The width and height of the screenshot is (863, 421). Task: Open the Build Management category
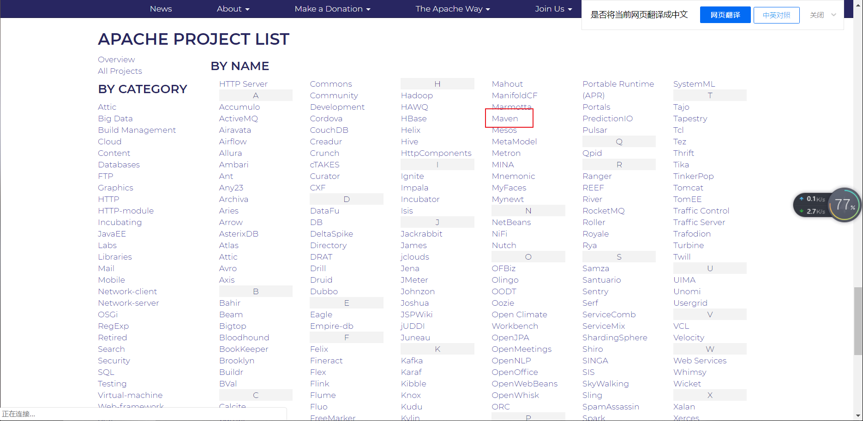pyautogui.click(x=137, y=130)
